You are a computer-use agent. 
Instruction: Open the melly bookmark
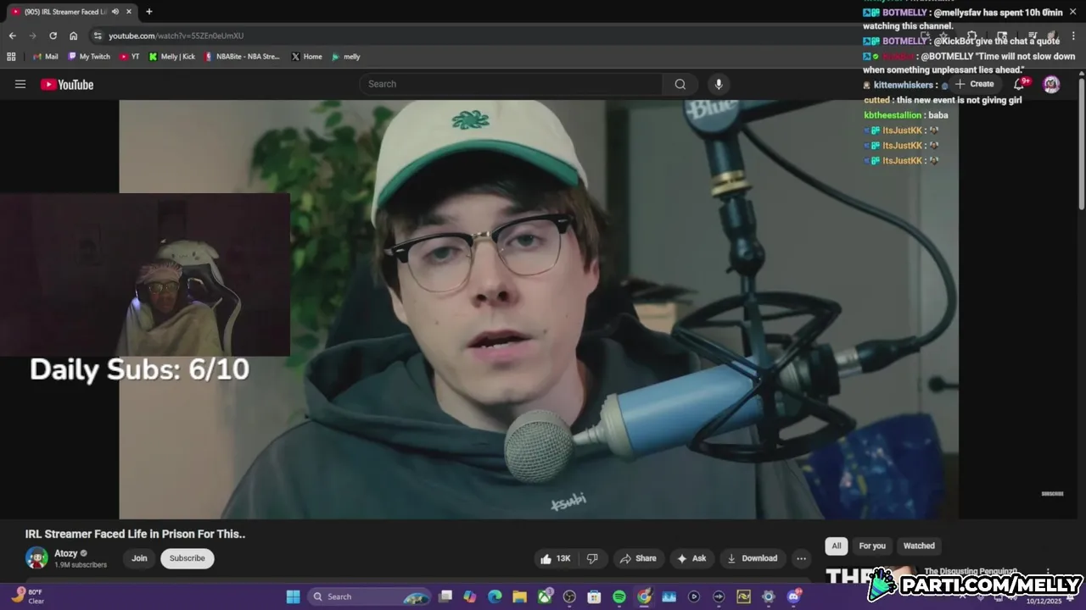click(x=346, y=57)
